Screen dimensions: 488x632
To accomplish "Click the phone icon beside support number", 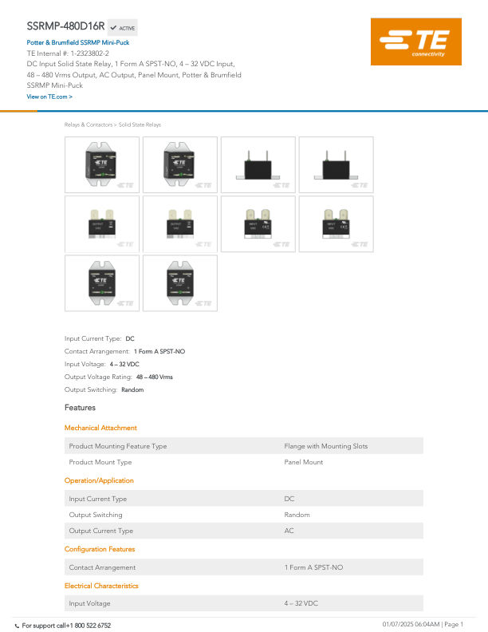I will coord(17,626).
